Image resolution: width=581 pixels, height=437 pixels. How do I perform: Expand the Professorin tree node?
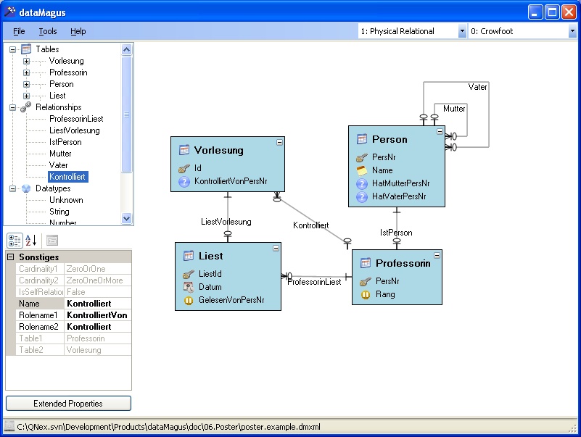click(26, 72)
